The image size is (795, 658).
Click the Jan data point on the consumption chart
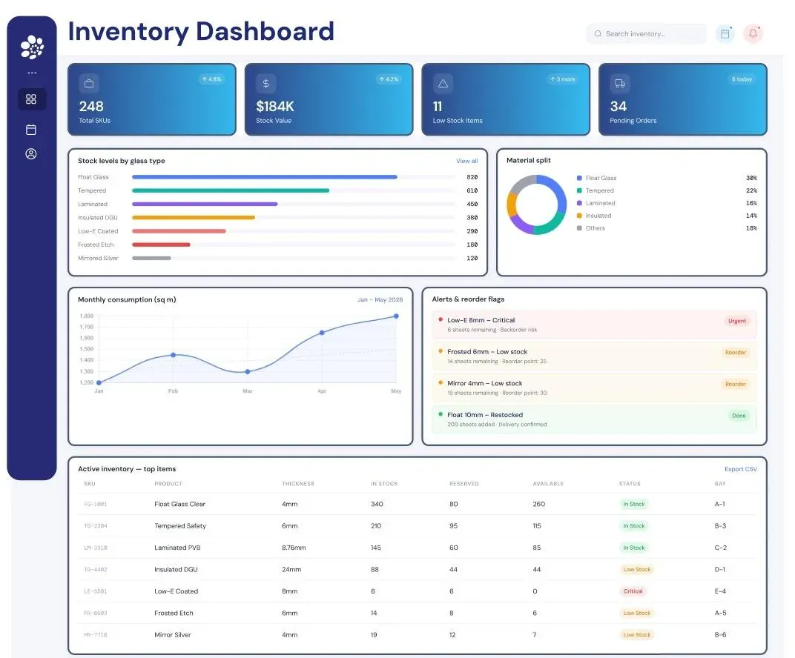coord(99,382)
